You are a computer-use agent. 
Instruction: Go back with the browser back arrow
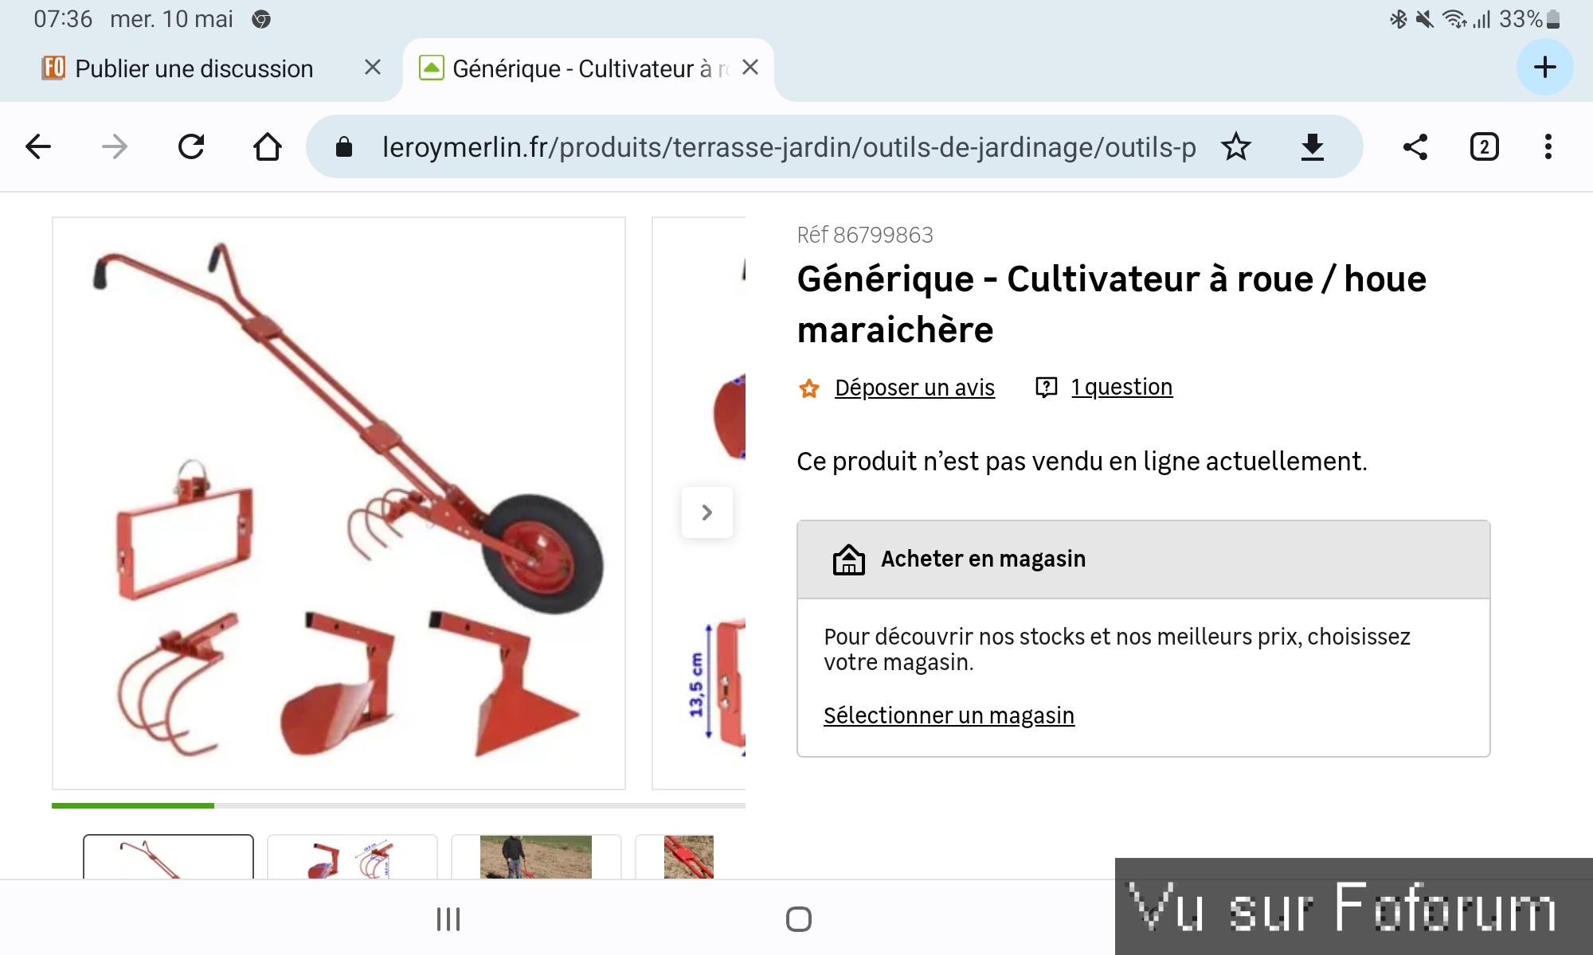pos(38,146)
